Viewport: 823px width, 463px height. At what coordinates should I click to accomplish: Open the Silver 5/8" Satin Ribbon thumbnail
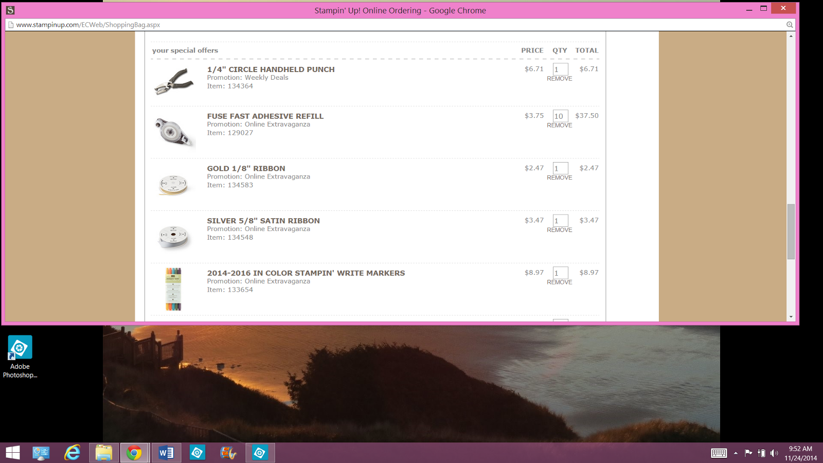tap(173, 237)
